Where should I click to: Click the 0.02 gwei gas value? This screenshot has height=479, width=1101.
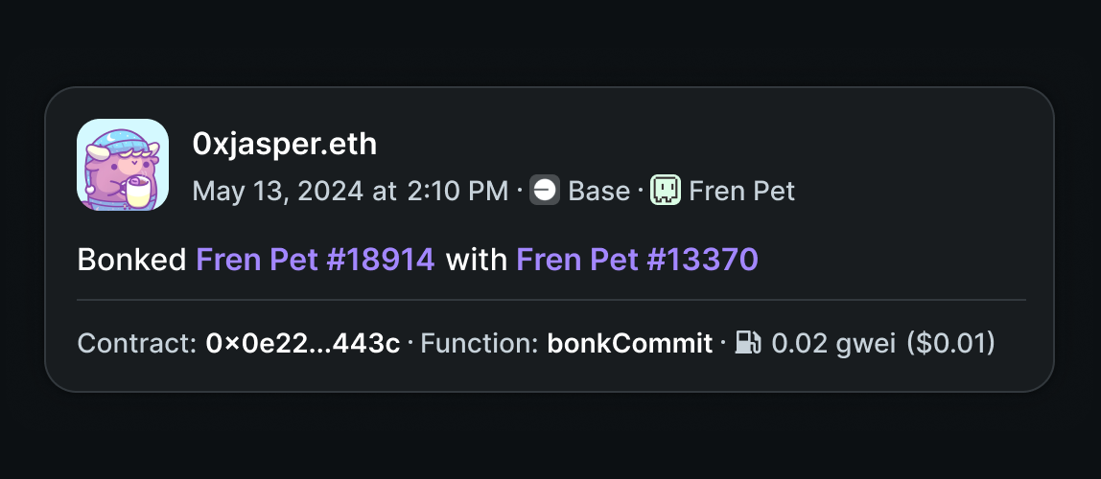pyautogui.click(x=833, y=344)
